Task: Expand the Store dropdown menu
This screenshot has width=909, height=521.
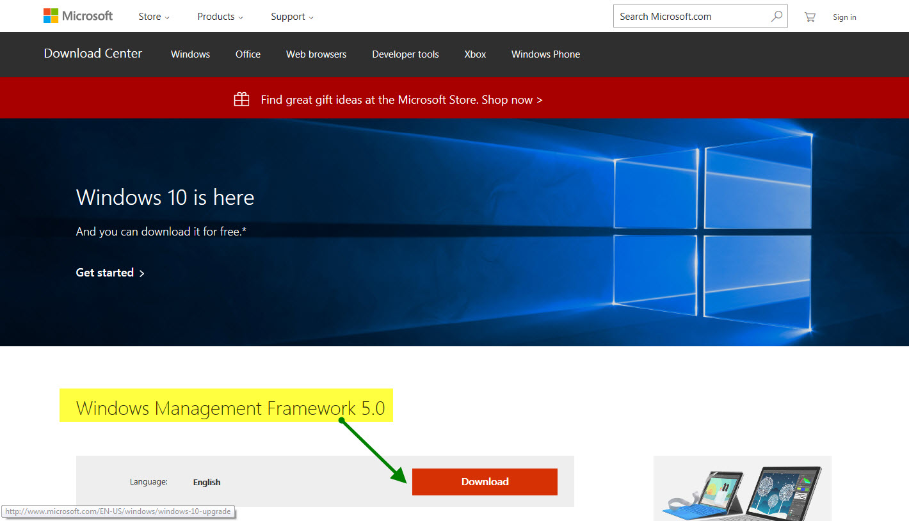Action: coord(154,17)
